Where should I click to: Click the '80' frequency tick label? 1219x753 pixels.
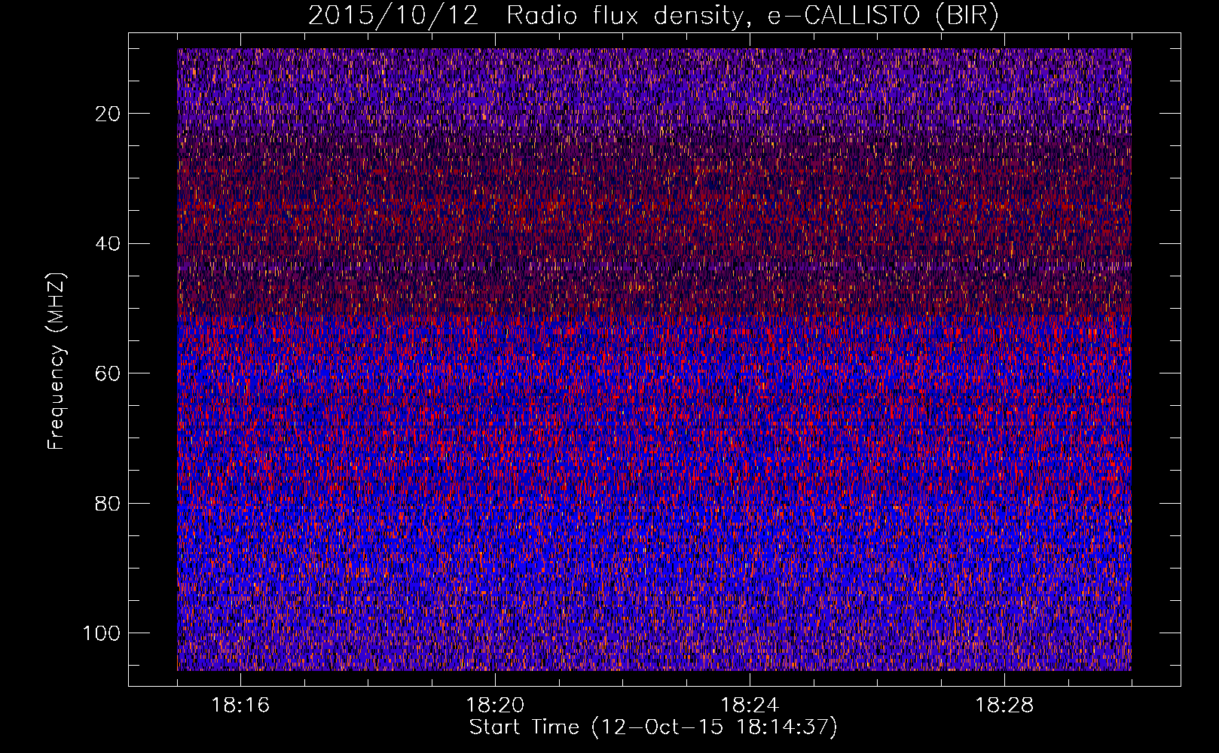(108, 504)
